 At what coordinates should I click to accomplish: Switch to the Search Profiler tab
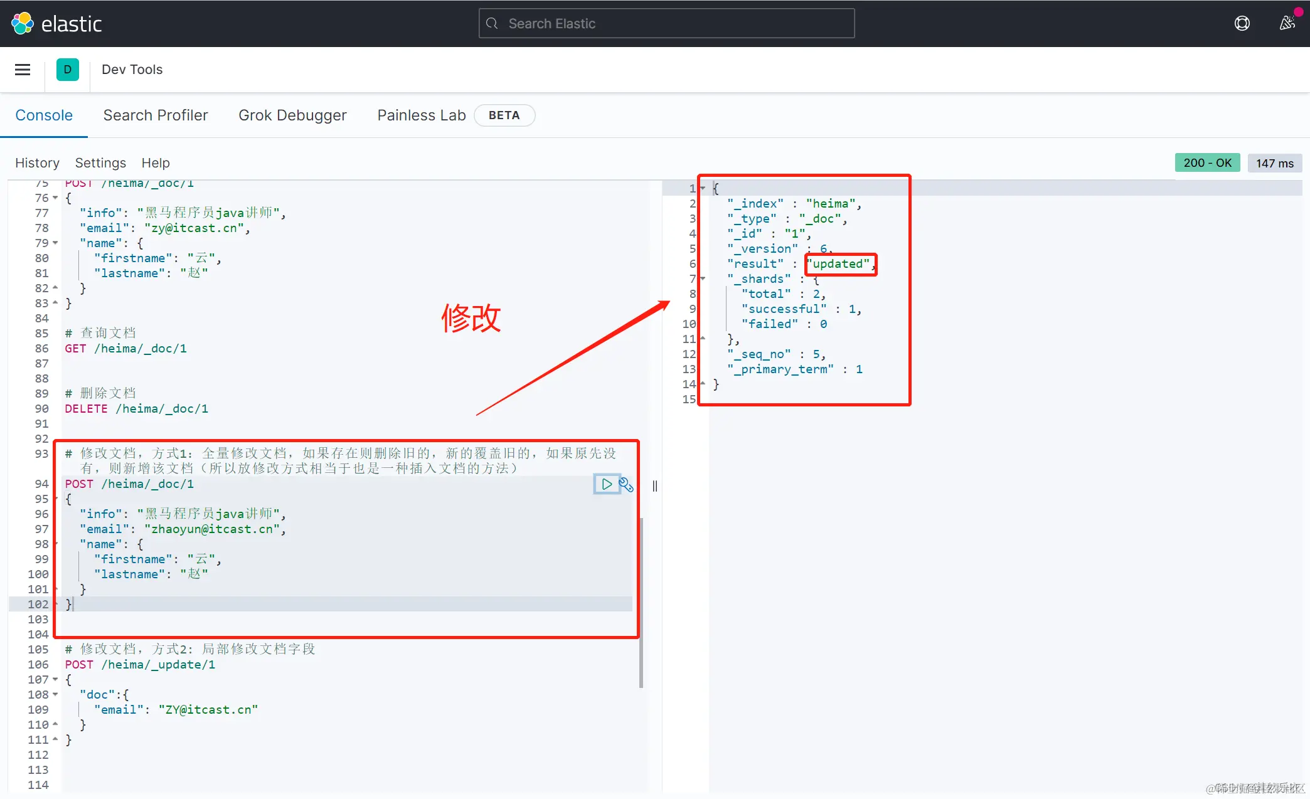(x=156, y=115)
